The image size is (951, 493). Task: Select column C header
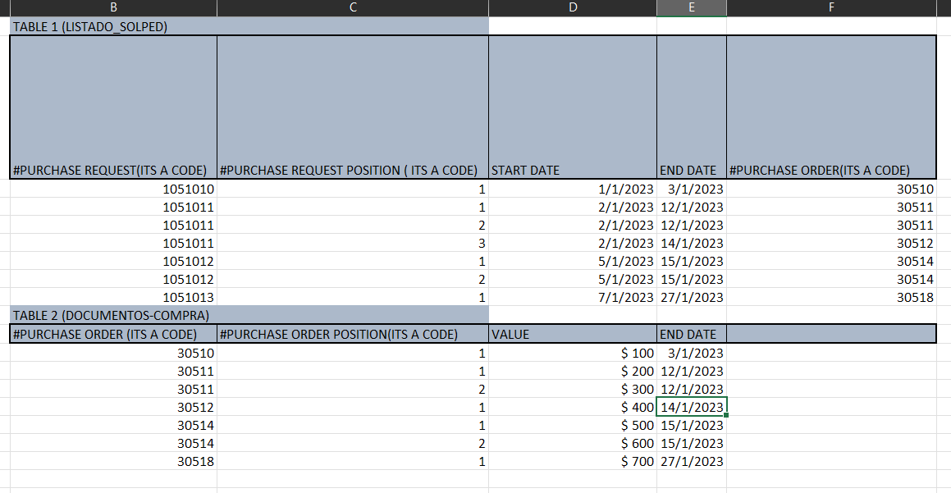[352, 8]
